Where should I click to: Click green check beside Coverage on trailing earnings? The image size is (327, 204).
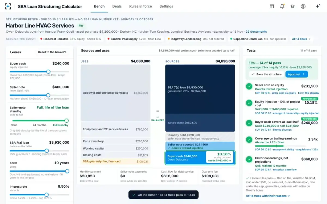[249, 140]
